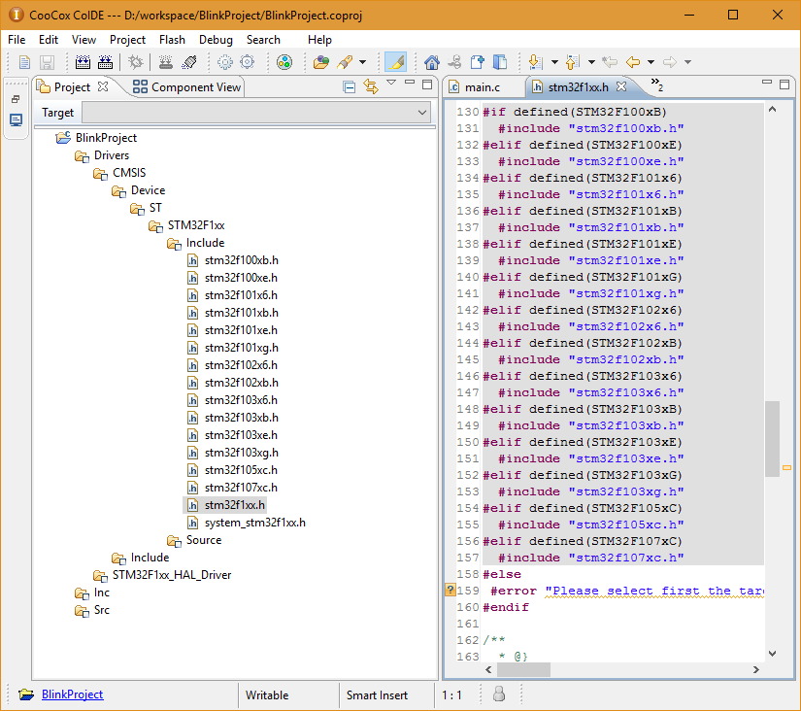Click the yellow Back arrow icon

(633, 62)
